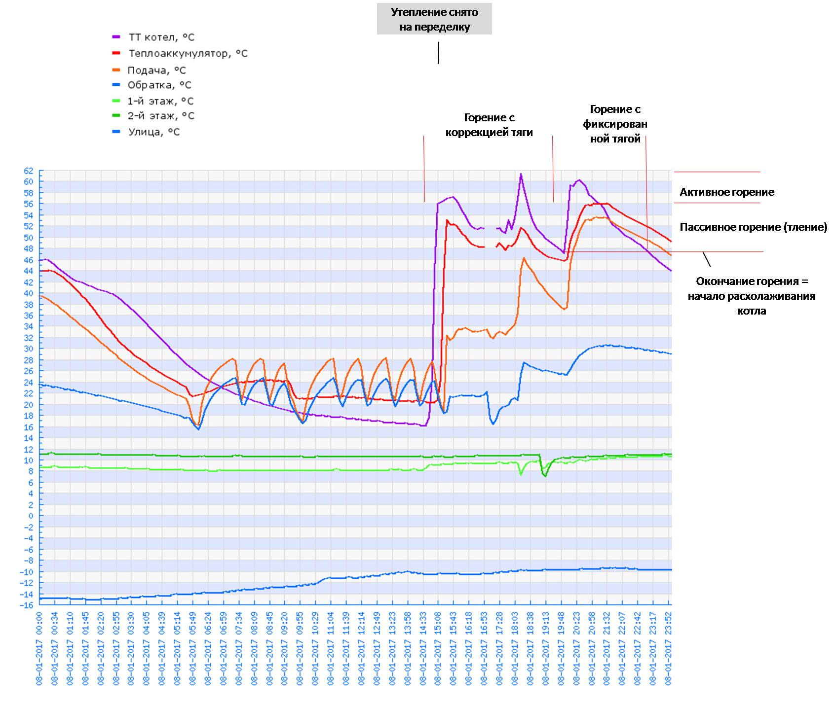Click the 62 value on the temperature axis

coord(29,171)
